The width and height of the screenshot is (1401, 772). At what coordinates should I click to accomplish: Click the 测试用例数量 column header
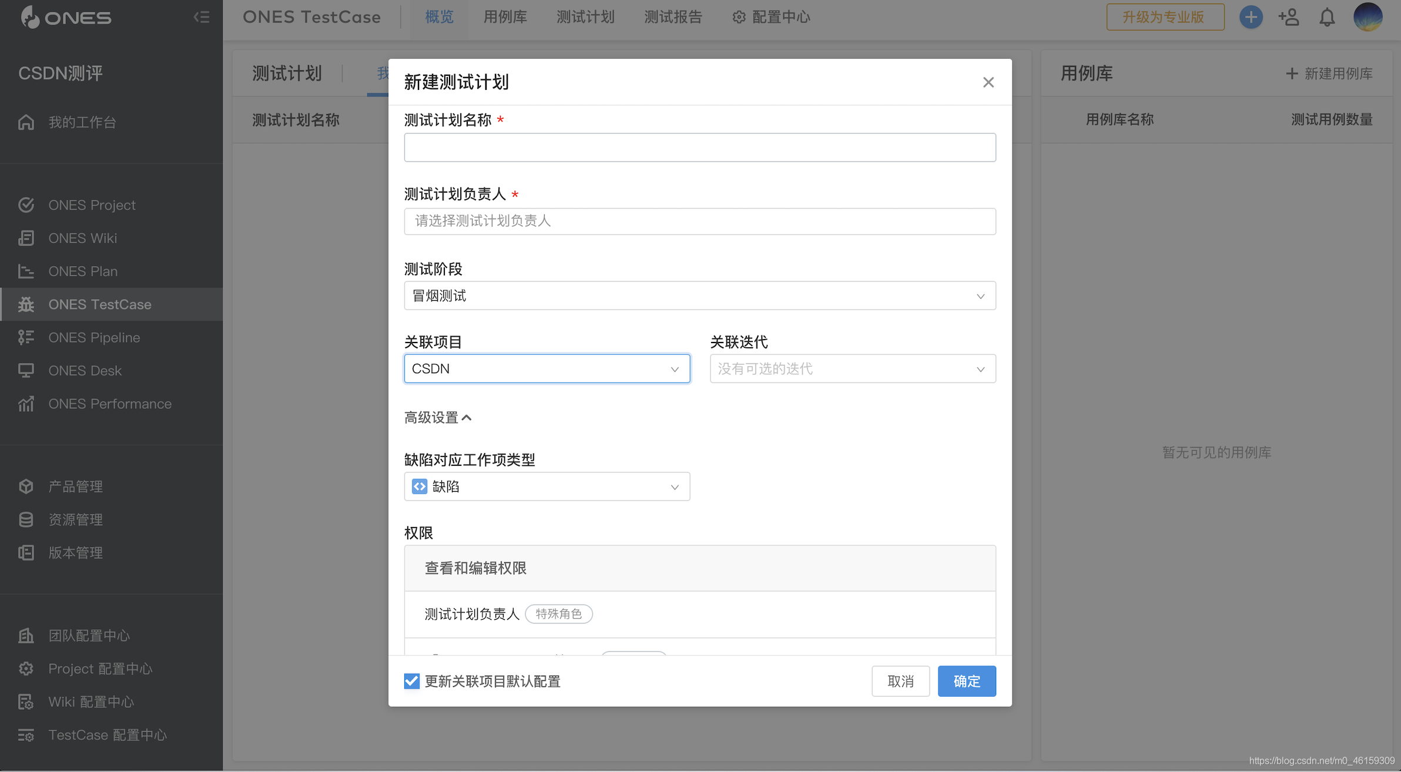pyautogui.click(x=1332, y=120)
